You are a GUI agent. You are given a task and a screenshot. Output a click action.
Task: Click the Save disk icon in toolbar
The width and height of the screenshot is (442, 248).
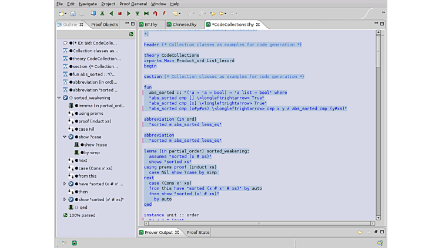coord(73,13)
